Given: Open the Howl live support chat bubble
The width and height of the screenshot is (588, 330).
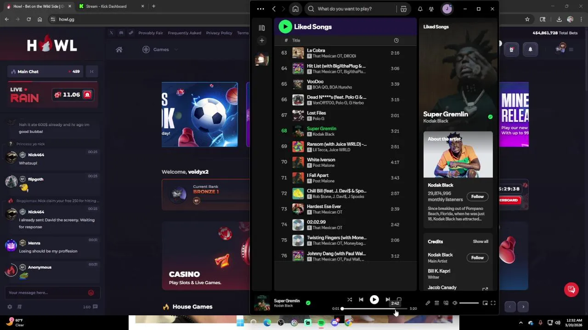Looking at the screenshot, I should click(x=571, y=290).
